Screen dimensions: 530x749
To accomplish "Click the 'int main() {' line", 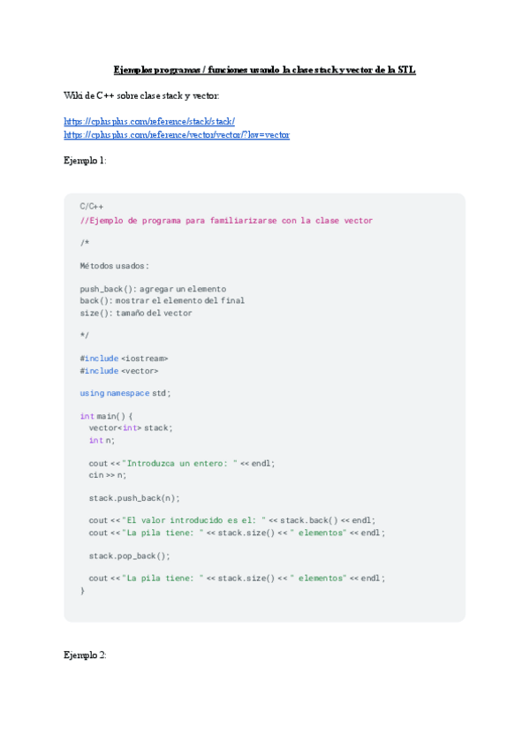I will click(106, 416).
